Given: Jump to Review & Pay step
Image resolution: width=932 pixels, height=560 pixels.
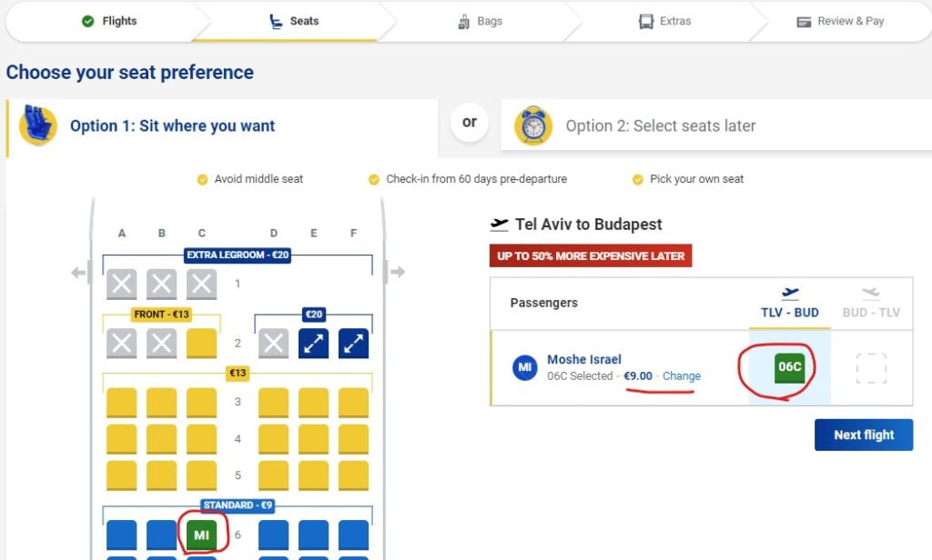Looking at the screenshot, I should coord(840,21).
